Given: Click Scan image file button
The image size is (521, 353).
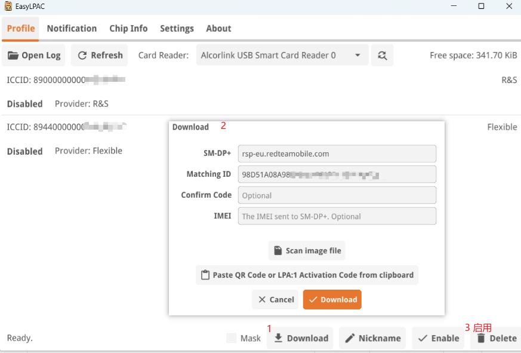Looking at the screenshot, I should [x=307, y=250].
